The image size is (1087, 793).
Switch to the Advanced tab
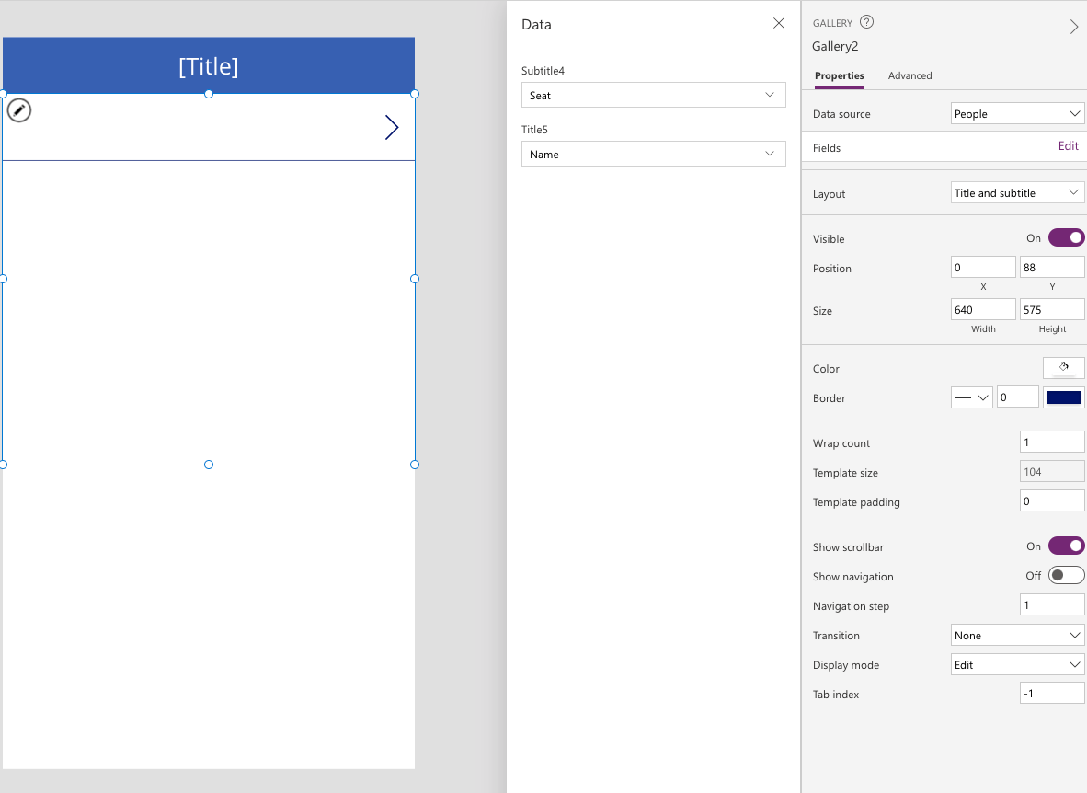[x=910, y=75]
